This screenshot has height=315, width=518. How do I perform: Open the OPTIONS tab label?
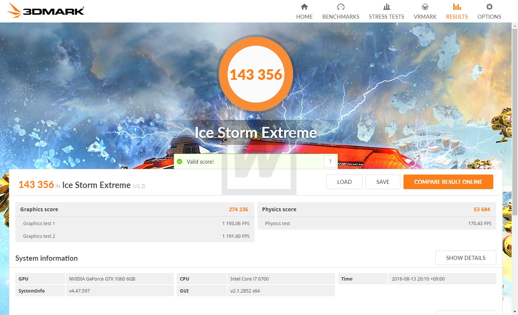tap(489, 17)
